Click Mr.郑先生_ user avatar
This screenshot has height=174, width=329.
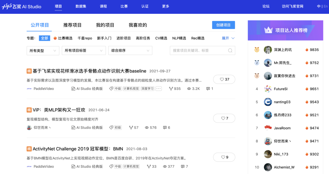268,63
